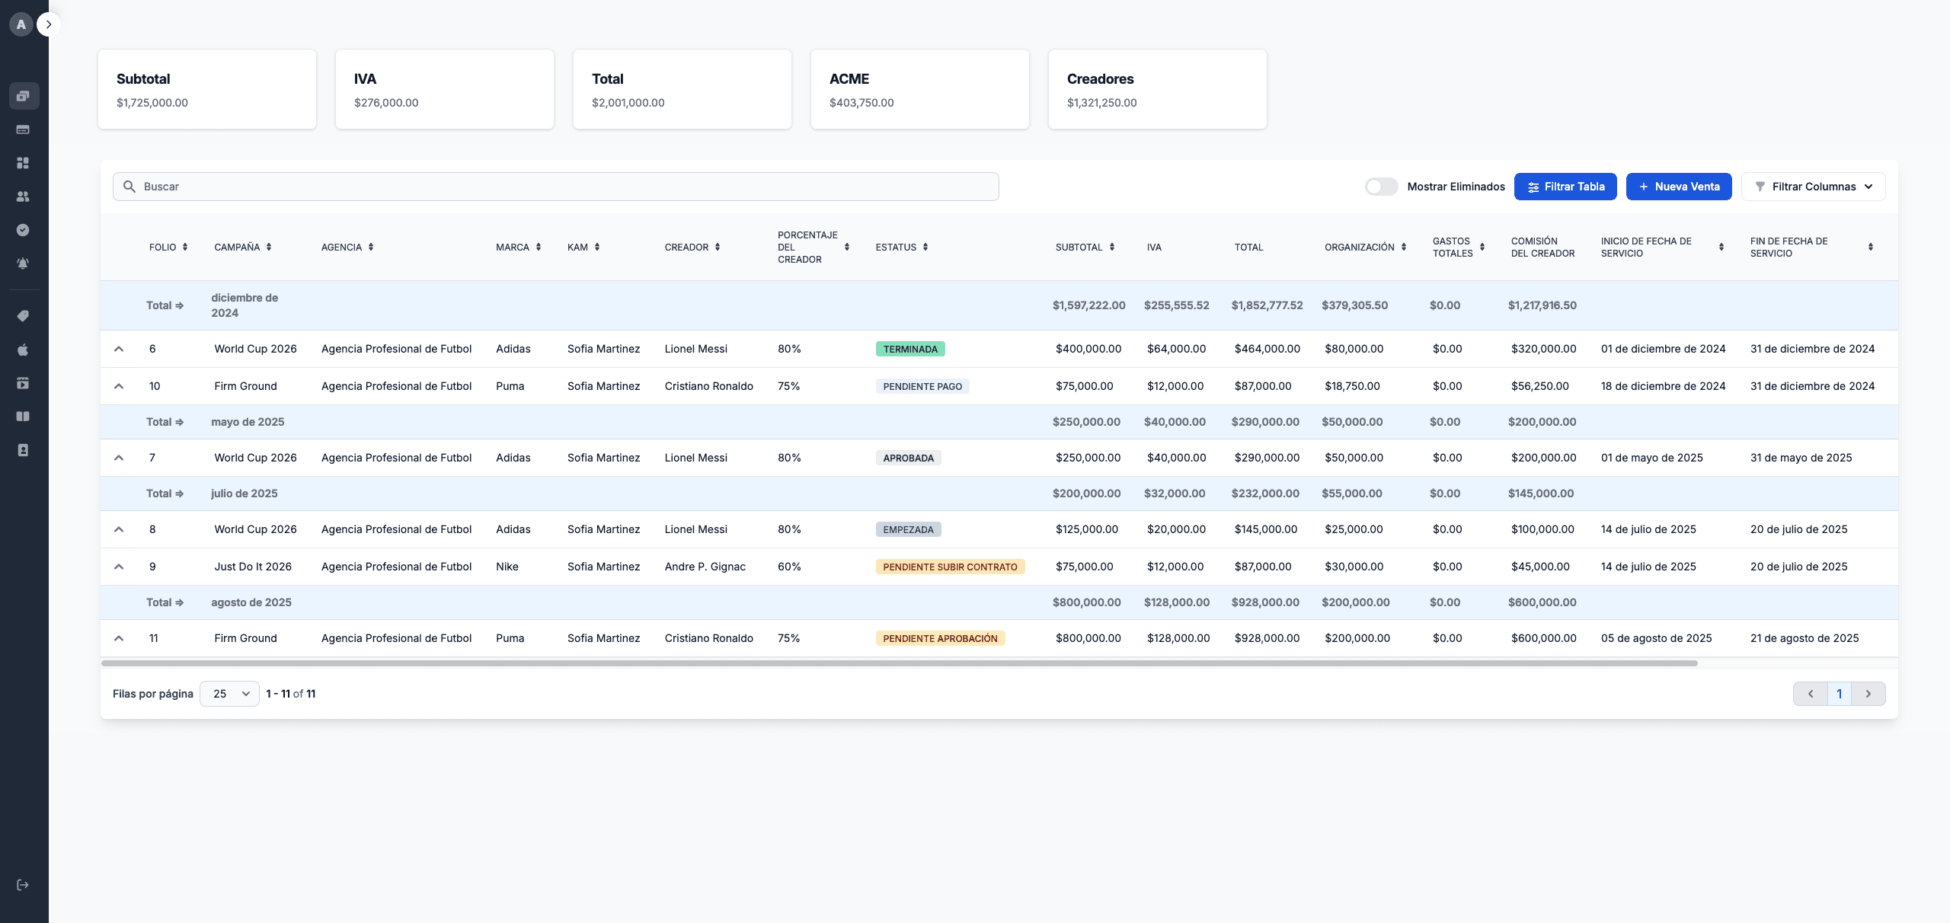1950x923 pixels.
Task: Collapse row for folio 11
Action: 119,638
